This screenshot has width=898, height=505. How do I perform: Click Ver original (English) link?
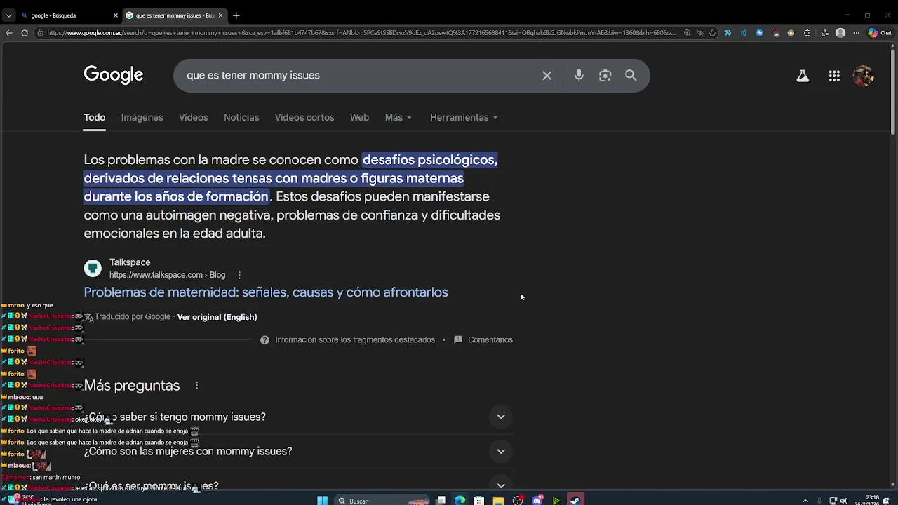tap(217, 317)
